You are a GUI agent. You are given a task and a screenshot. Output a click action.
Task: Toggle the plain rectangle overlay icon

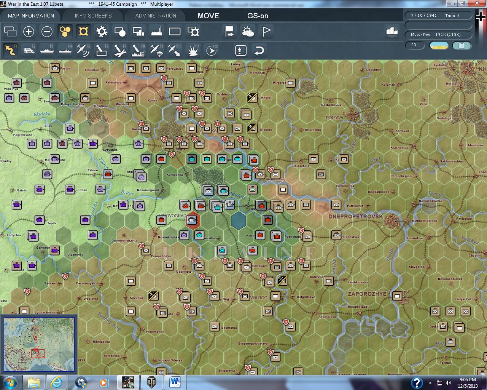pos(175,31)
